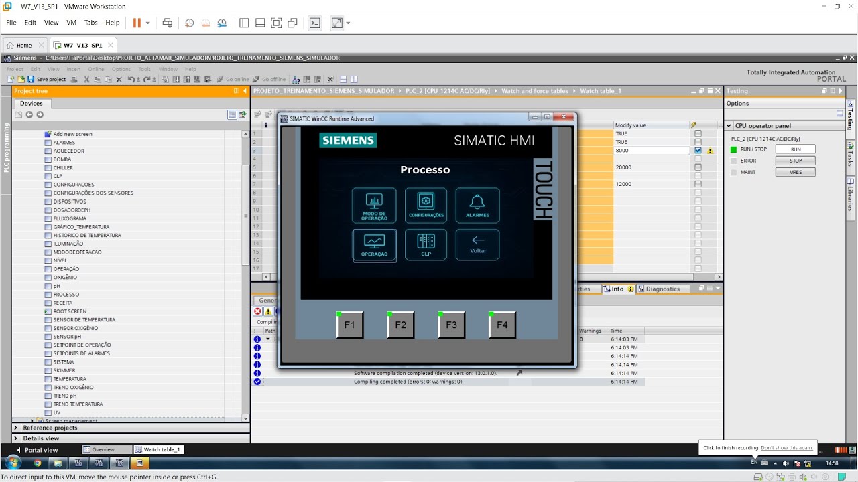The height and width of the screenshot is (482, 858).
Task: Uncheck modify checkbox for value 8000
Action: click(698, 151)
